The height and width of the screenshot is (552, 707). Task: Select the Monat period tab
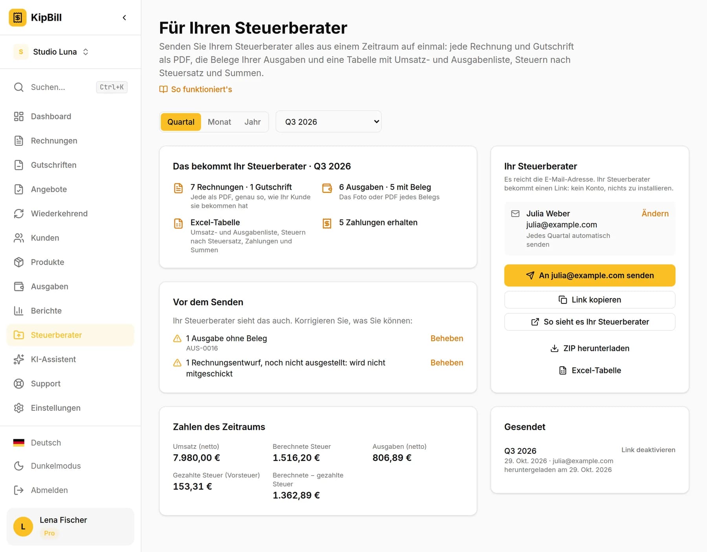[219, 122]
